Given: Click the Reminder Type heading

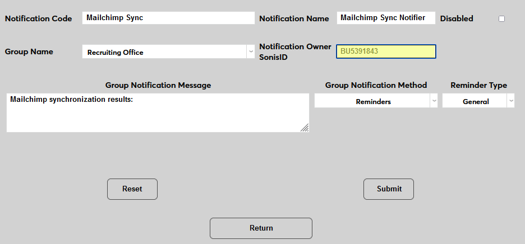Looking at the screenshot, I should click(479, 85).
